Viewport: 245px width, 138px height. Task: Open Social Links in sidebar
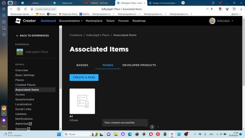pos(23,109)
